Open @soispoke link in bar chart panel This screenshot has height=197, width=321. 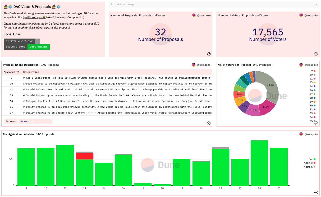[x=311, y=134]
